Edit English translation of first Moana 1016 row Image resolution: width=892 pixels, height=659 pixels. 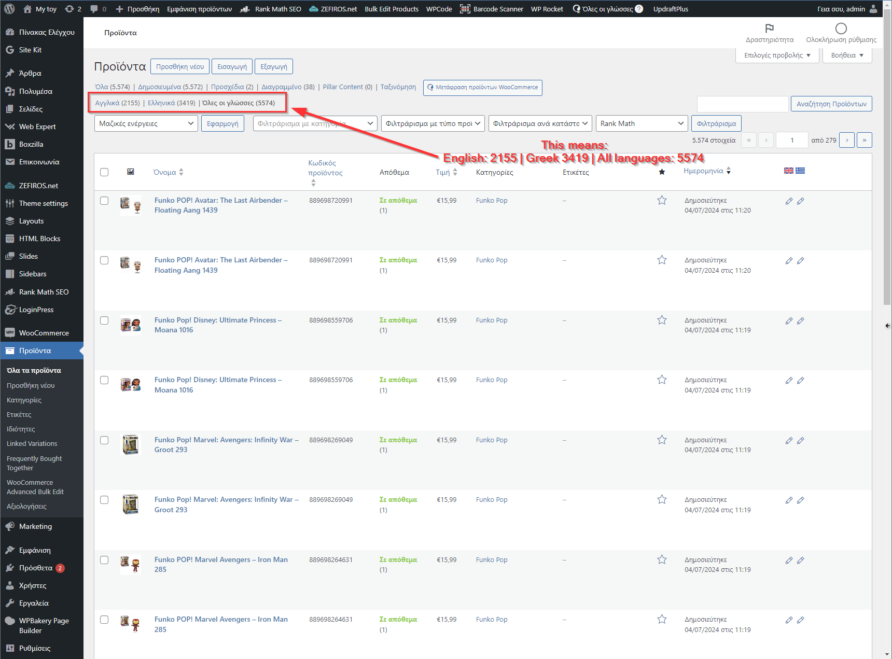pyautogui.click(x=789, y=320)
